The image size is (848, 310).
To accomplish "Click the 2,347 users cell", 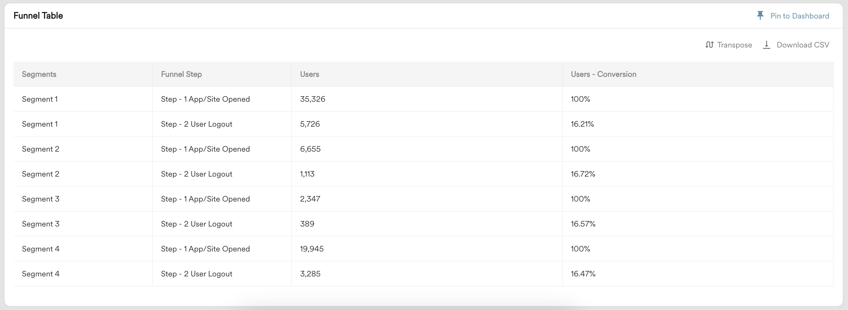I will (x=310, y=199).
